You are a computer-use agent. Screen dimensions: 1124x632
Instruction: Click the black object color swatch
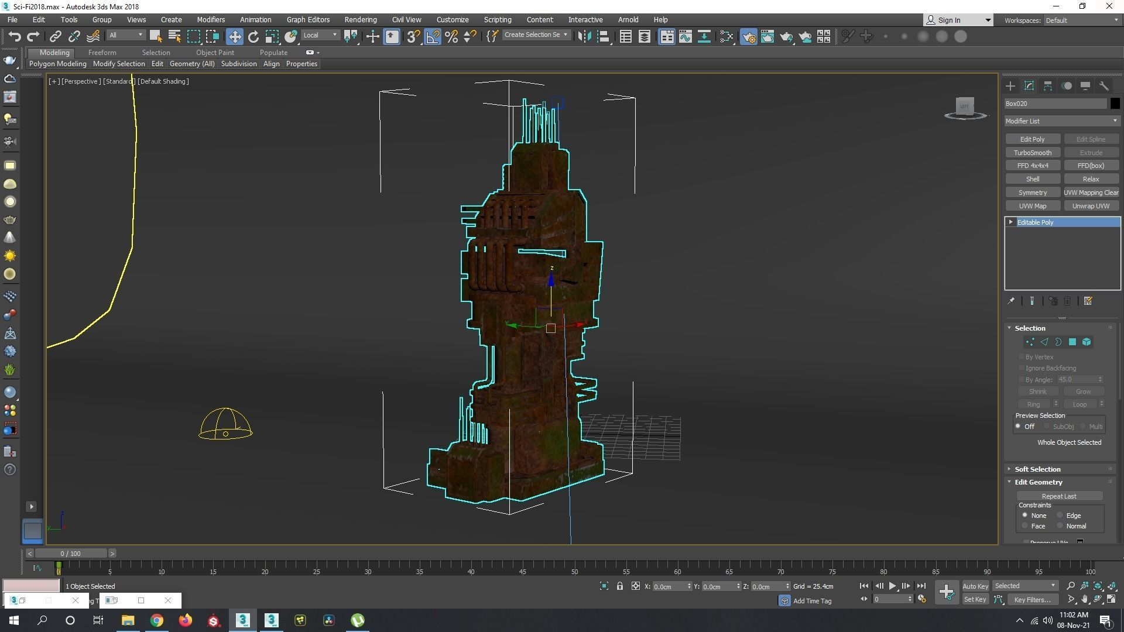[x=1115, y=104]
